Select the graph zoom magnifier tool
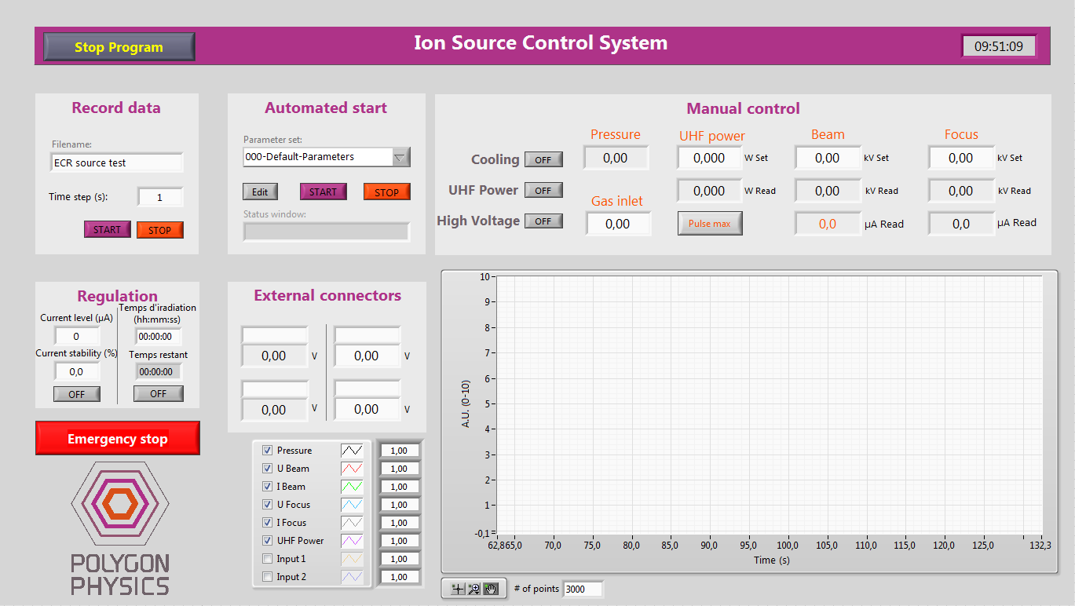 [474, 589]
